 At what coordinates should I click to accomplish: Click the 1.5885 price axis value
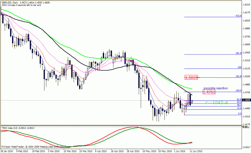tap(247, 28)
